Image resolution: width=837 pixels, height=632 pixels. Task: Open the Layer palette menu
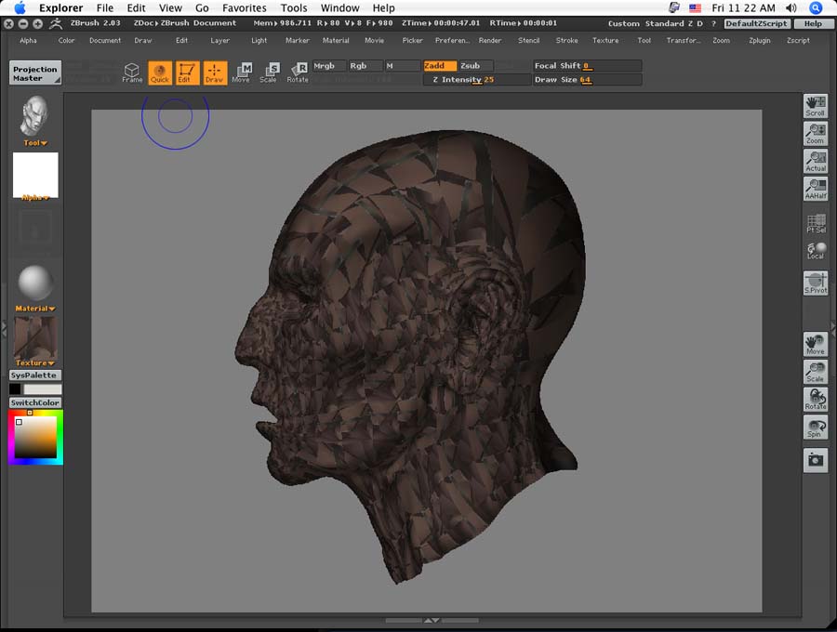click(x=219, y=41)
